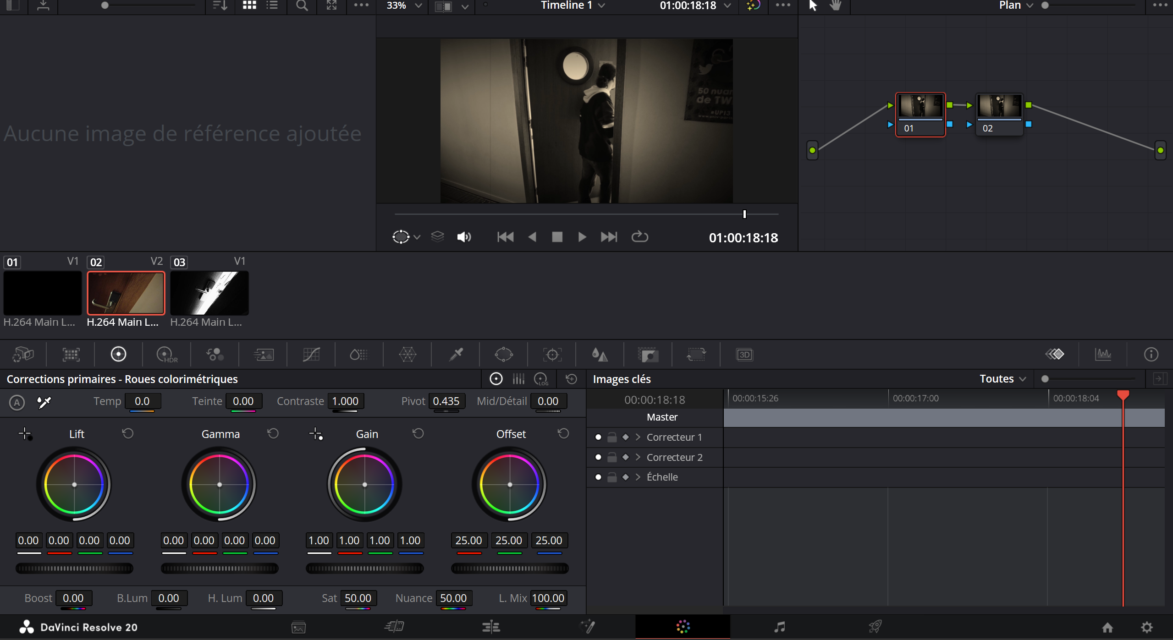Toggle Correcteur 1 keyframe enable dot
Image resolution: width=1173 pixels, height=640 pixels.
tap(598, 437)
